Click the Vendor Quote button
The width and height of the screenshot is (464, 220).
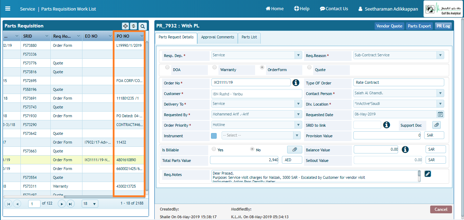pyautogui.click(x=389, y=26)
